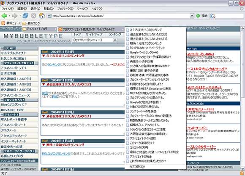This screenshot has width=245, height=176.
Task: Click page scrollbar down arrow
Action: [242, 168]
